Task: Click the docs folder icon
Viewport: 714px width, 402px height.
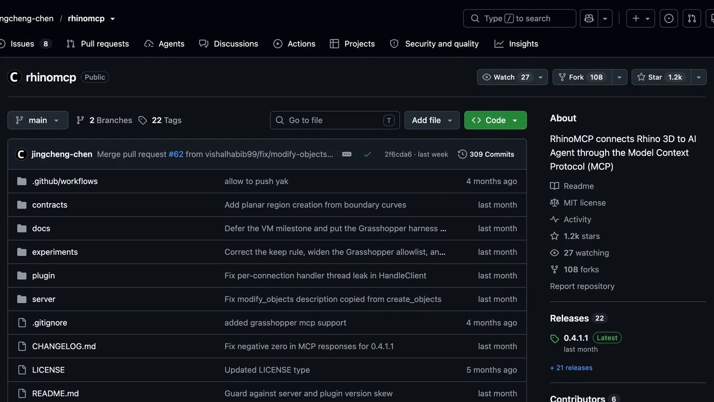Action: pos(22,228)
